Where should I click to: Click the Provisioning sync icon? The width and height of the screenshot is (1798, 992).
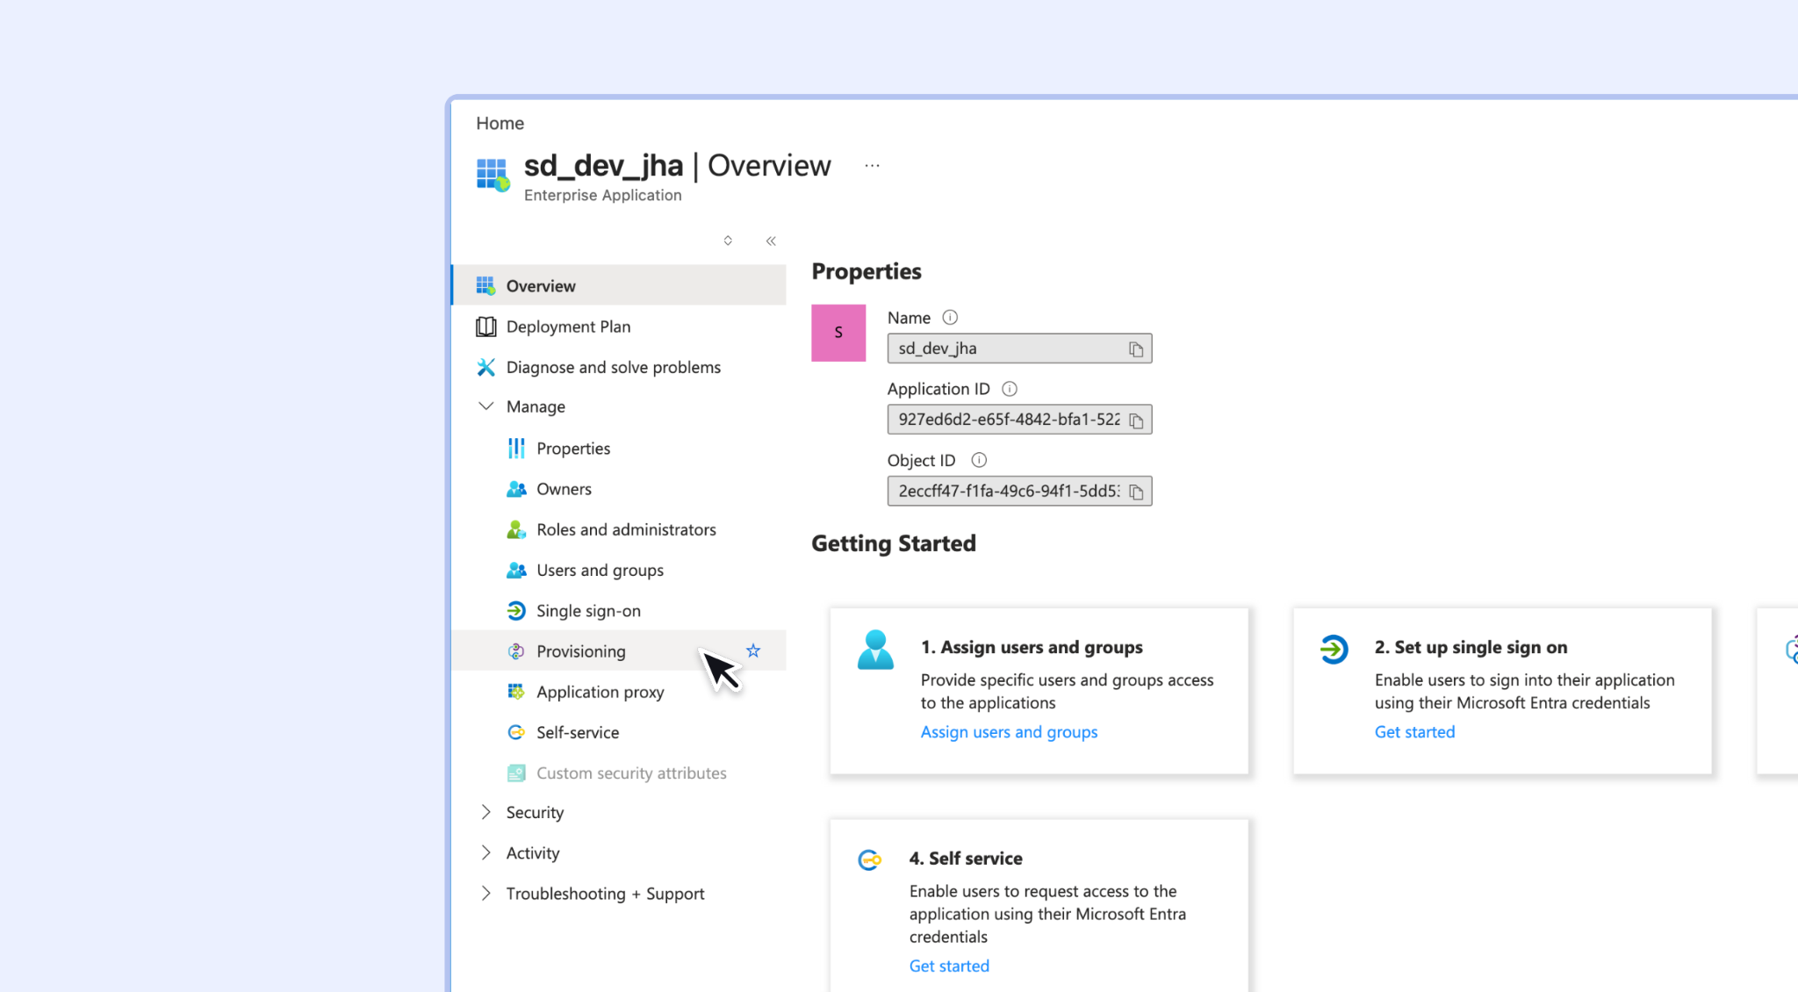[516, 651]
